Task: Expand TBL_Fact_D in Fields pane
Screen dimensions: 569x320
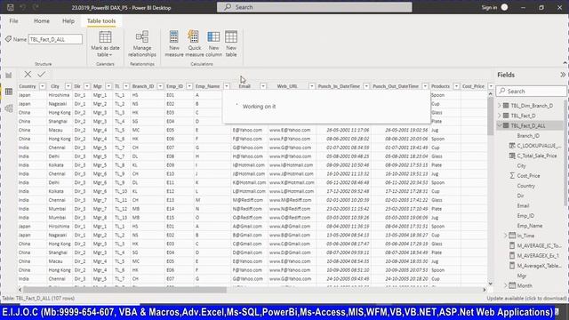Action: point(500,116)
